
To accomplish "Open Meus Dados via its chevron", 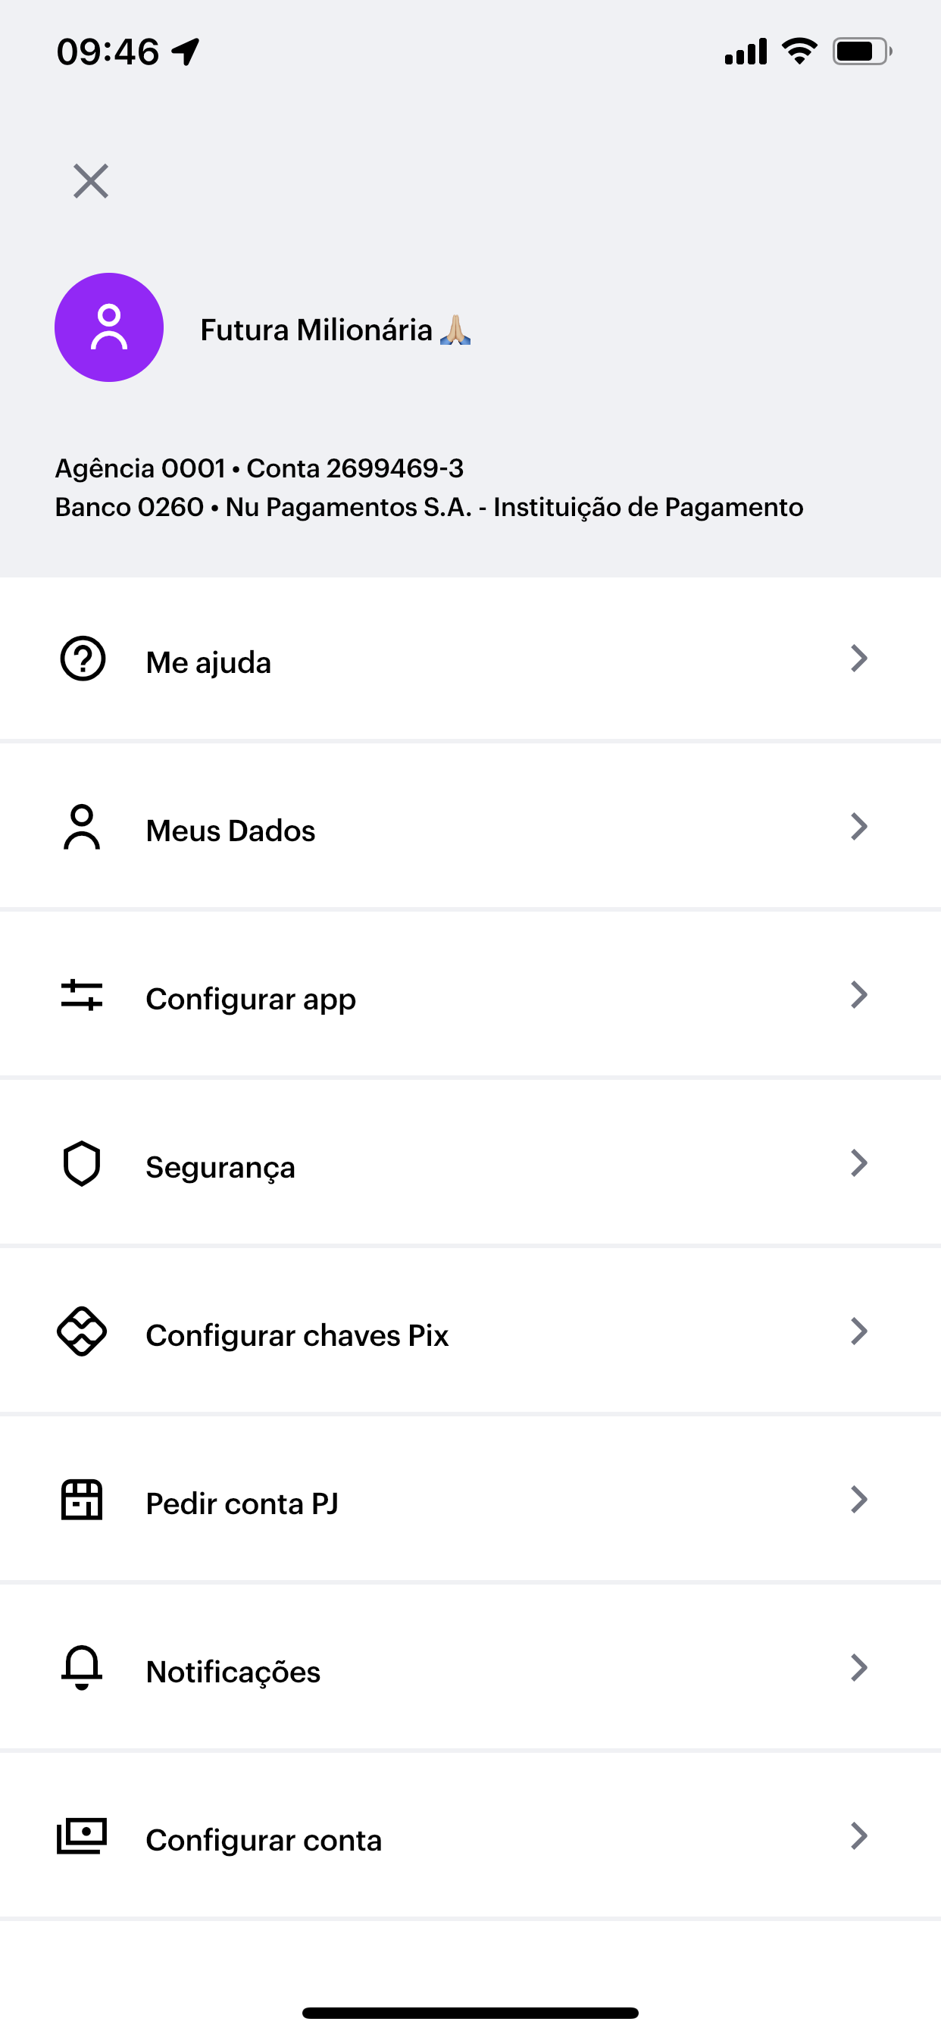I will 858,827.
